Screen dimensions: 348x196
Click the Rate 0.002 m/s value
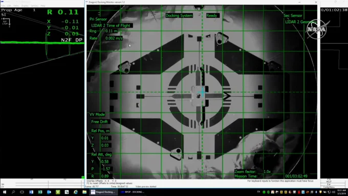tap(114, 38)
